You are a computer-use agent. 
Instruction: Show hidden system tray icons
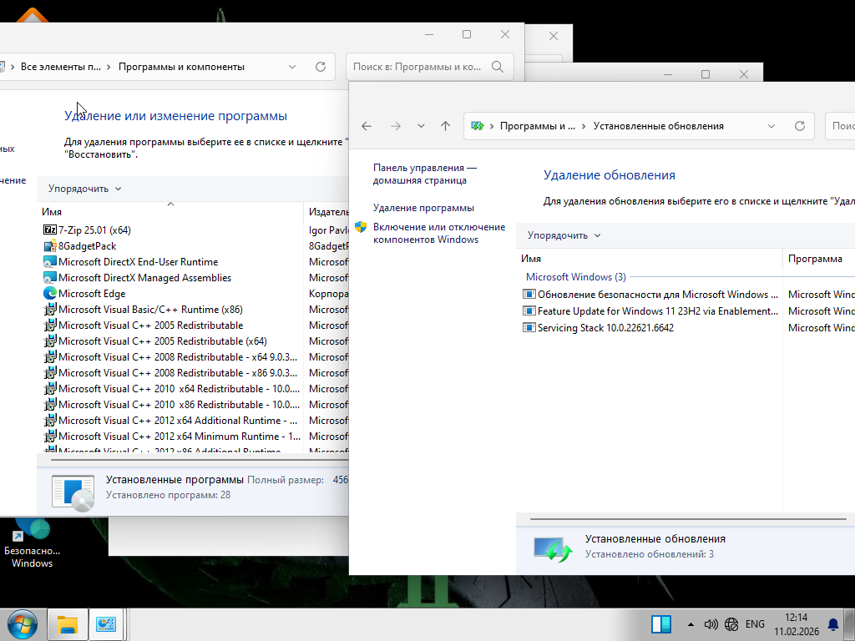(x=691, y=624)
